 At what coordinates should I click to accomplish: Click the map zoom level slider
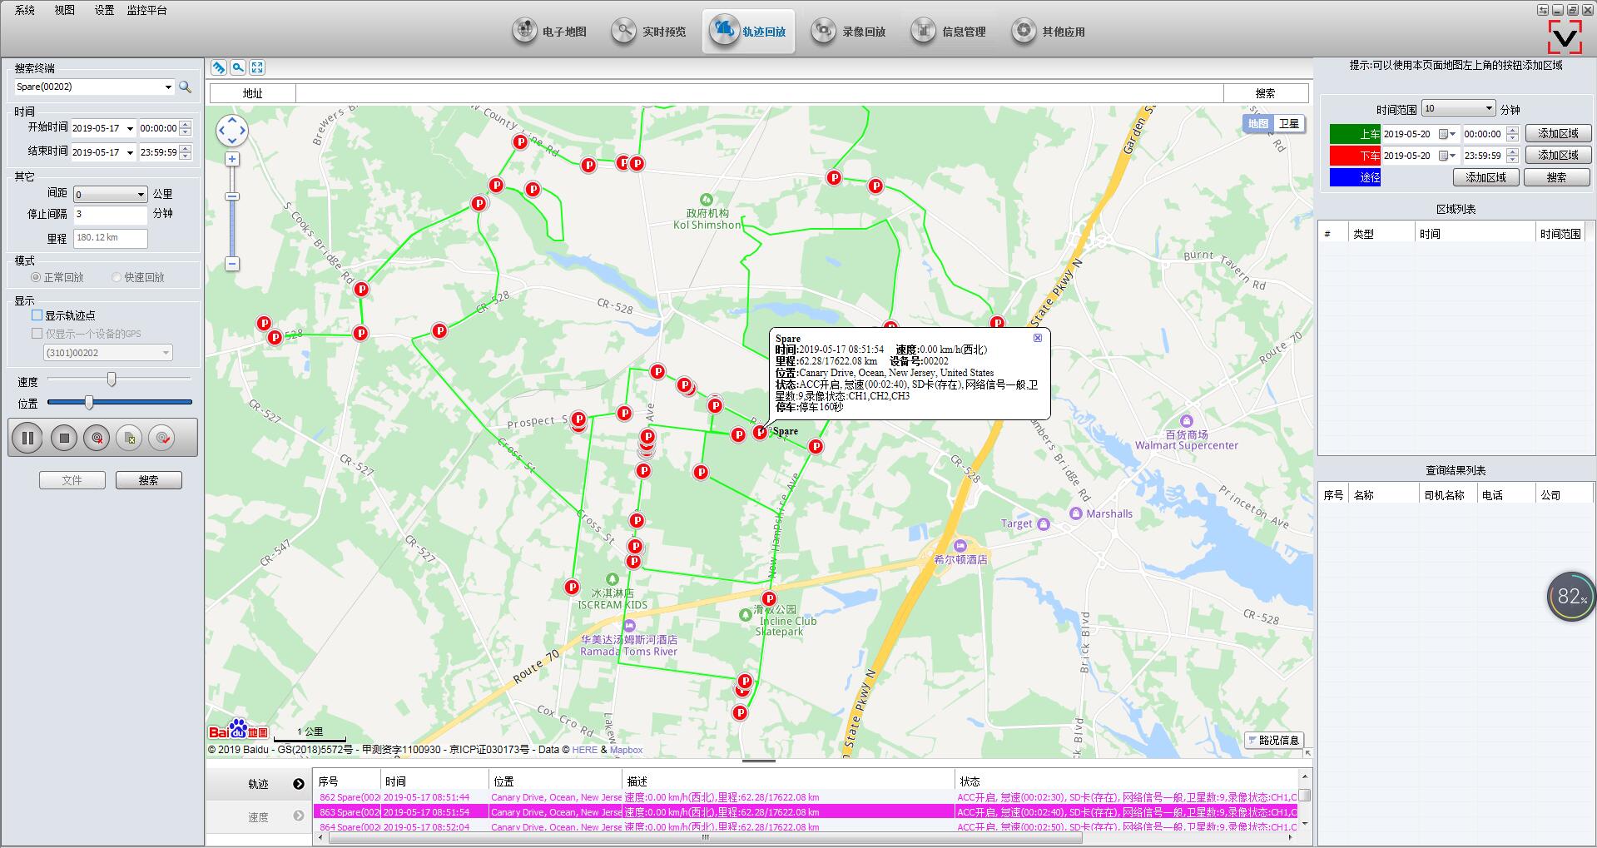pyautogui.click(x=232, y=196)
